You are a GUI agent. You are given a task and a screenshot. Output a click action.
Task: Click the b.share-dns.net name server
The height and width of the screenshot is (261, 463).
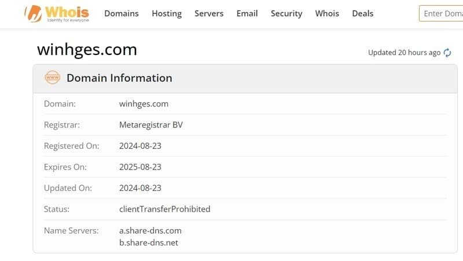pos(149,242)
